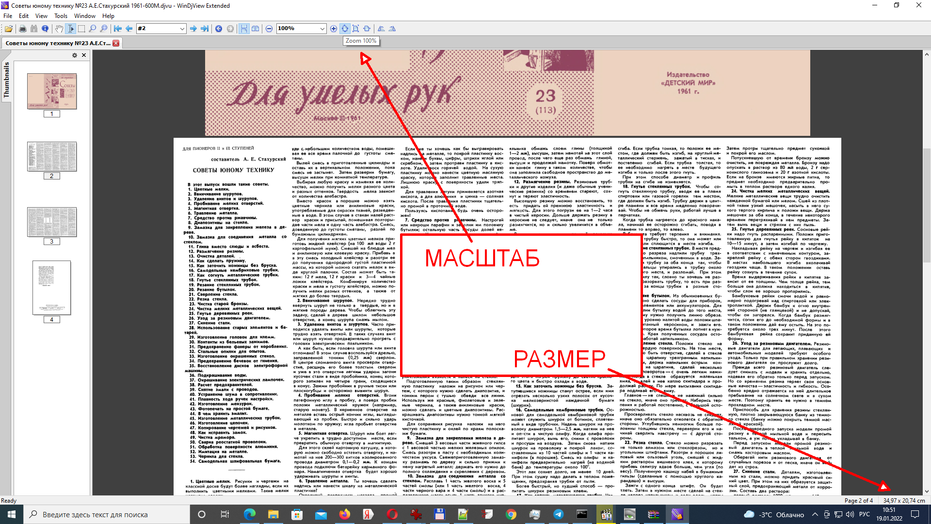Open the File menu
This screenshot has height=524, width=931.
tap(8, 16)
